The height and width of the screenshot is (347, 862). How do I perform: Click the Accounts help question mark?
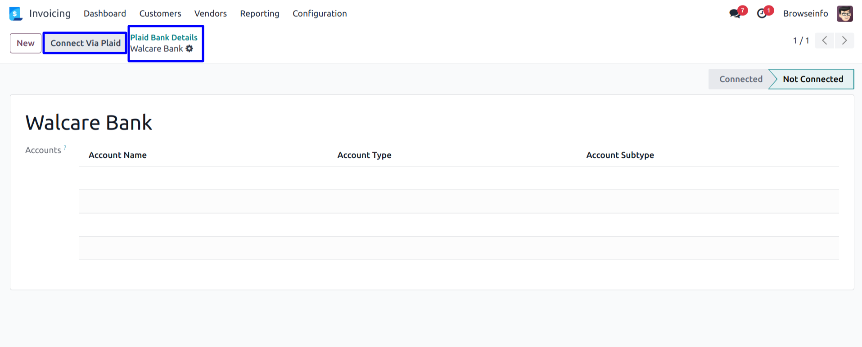pyautogui.click(x=65, y=147)
